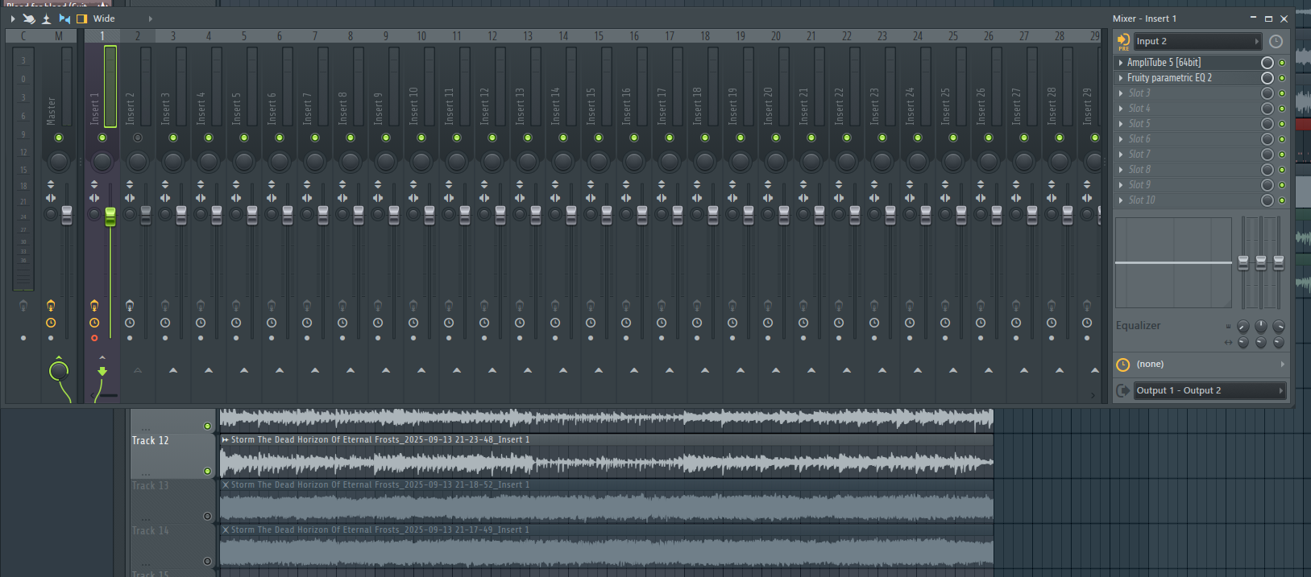Select track header number 15
This screenshot has width=1311, height=577.
point(599,36)
